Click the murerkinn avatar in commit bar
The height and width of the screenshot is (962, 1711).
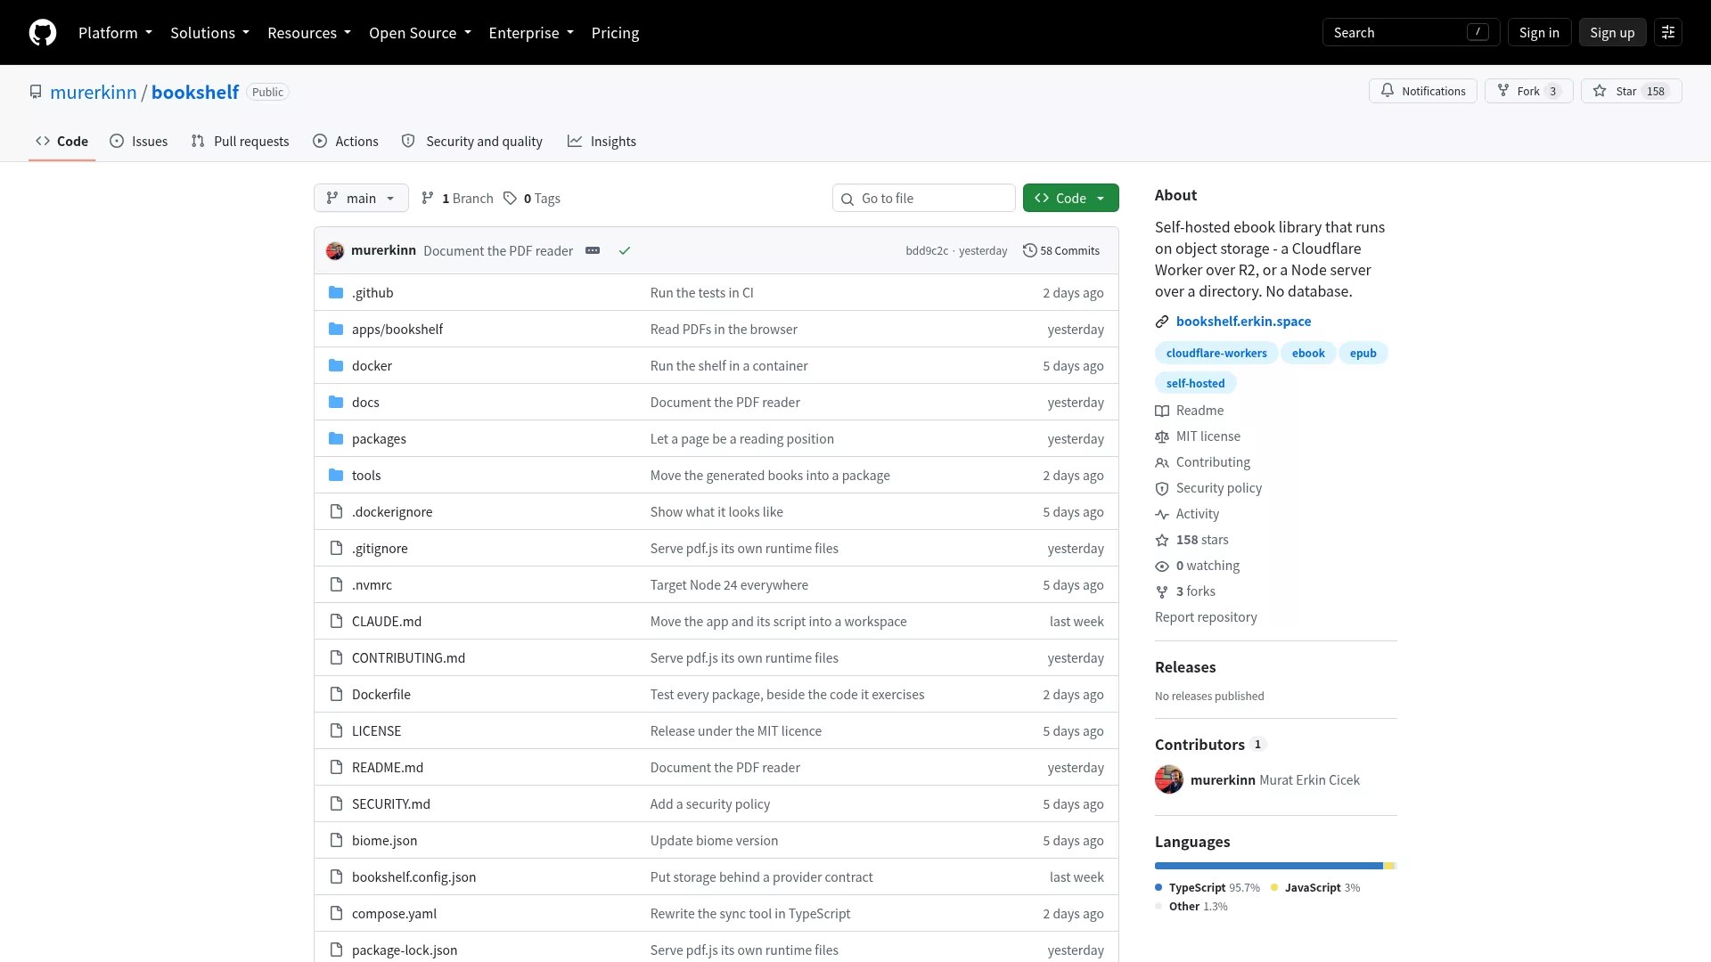point(335,250)
